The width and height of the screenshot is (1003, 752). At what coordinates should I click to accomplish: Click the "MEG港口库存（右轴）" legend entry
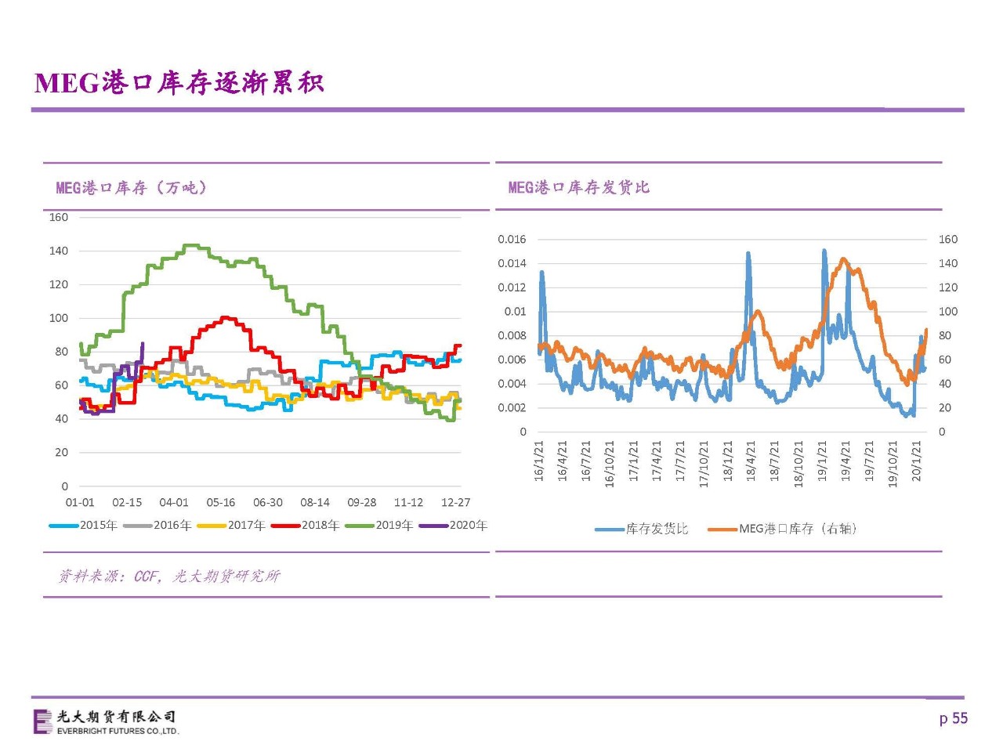pos(782,529)
